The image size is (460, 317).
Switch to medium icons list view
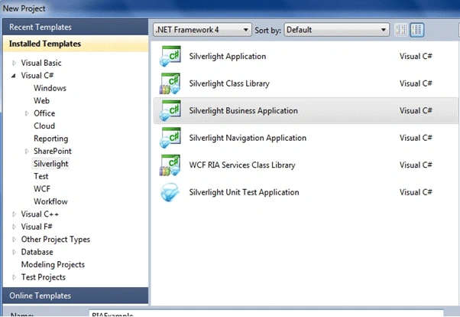tap(417, 30)
